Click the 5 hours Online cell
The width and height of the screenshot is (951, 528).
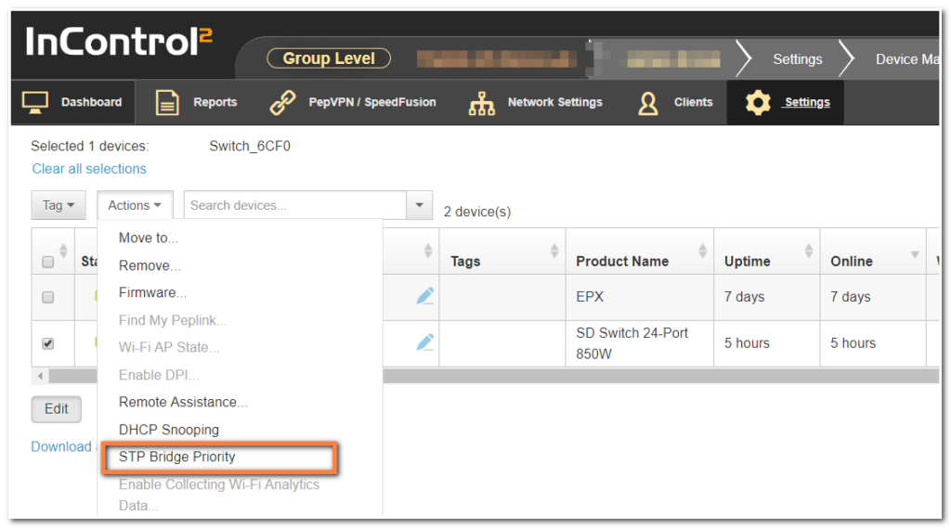(873, 343)
